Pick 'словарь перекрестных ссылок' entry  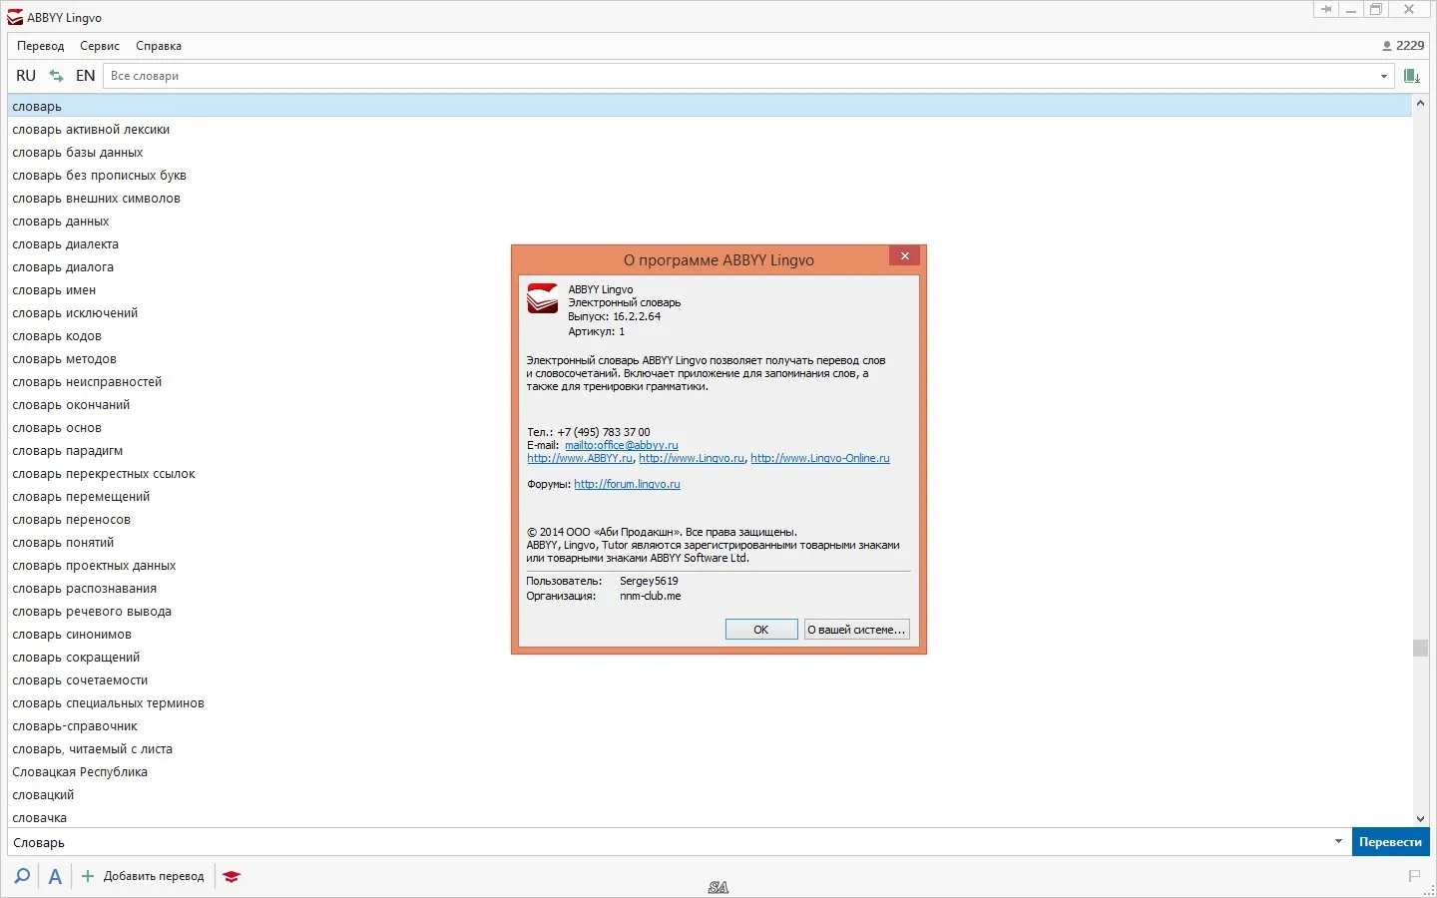pos(104,473)
